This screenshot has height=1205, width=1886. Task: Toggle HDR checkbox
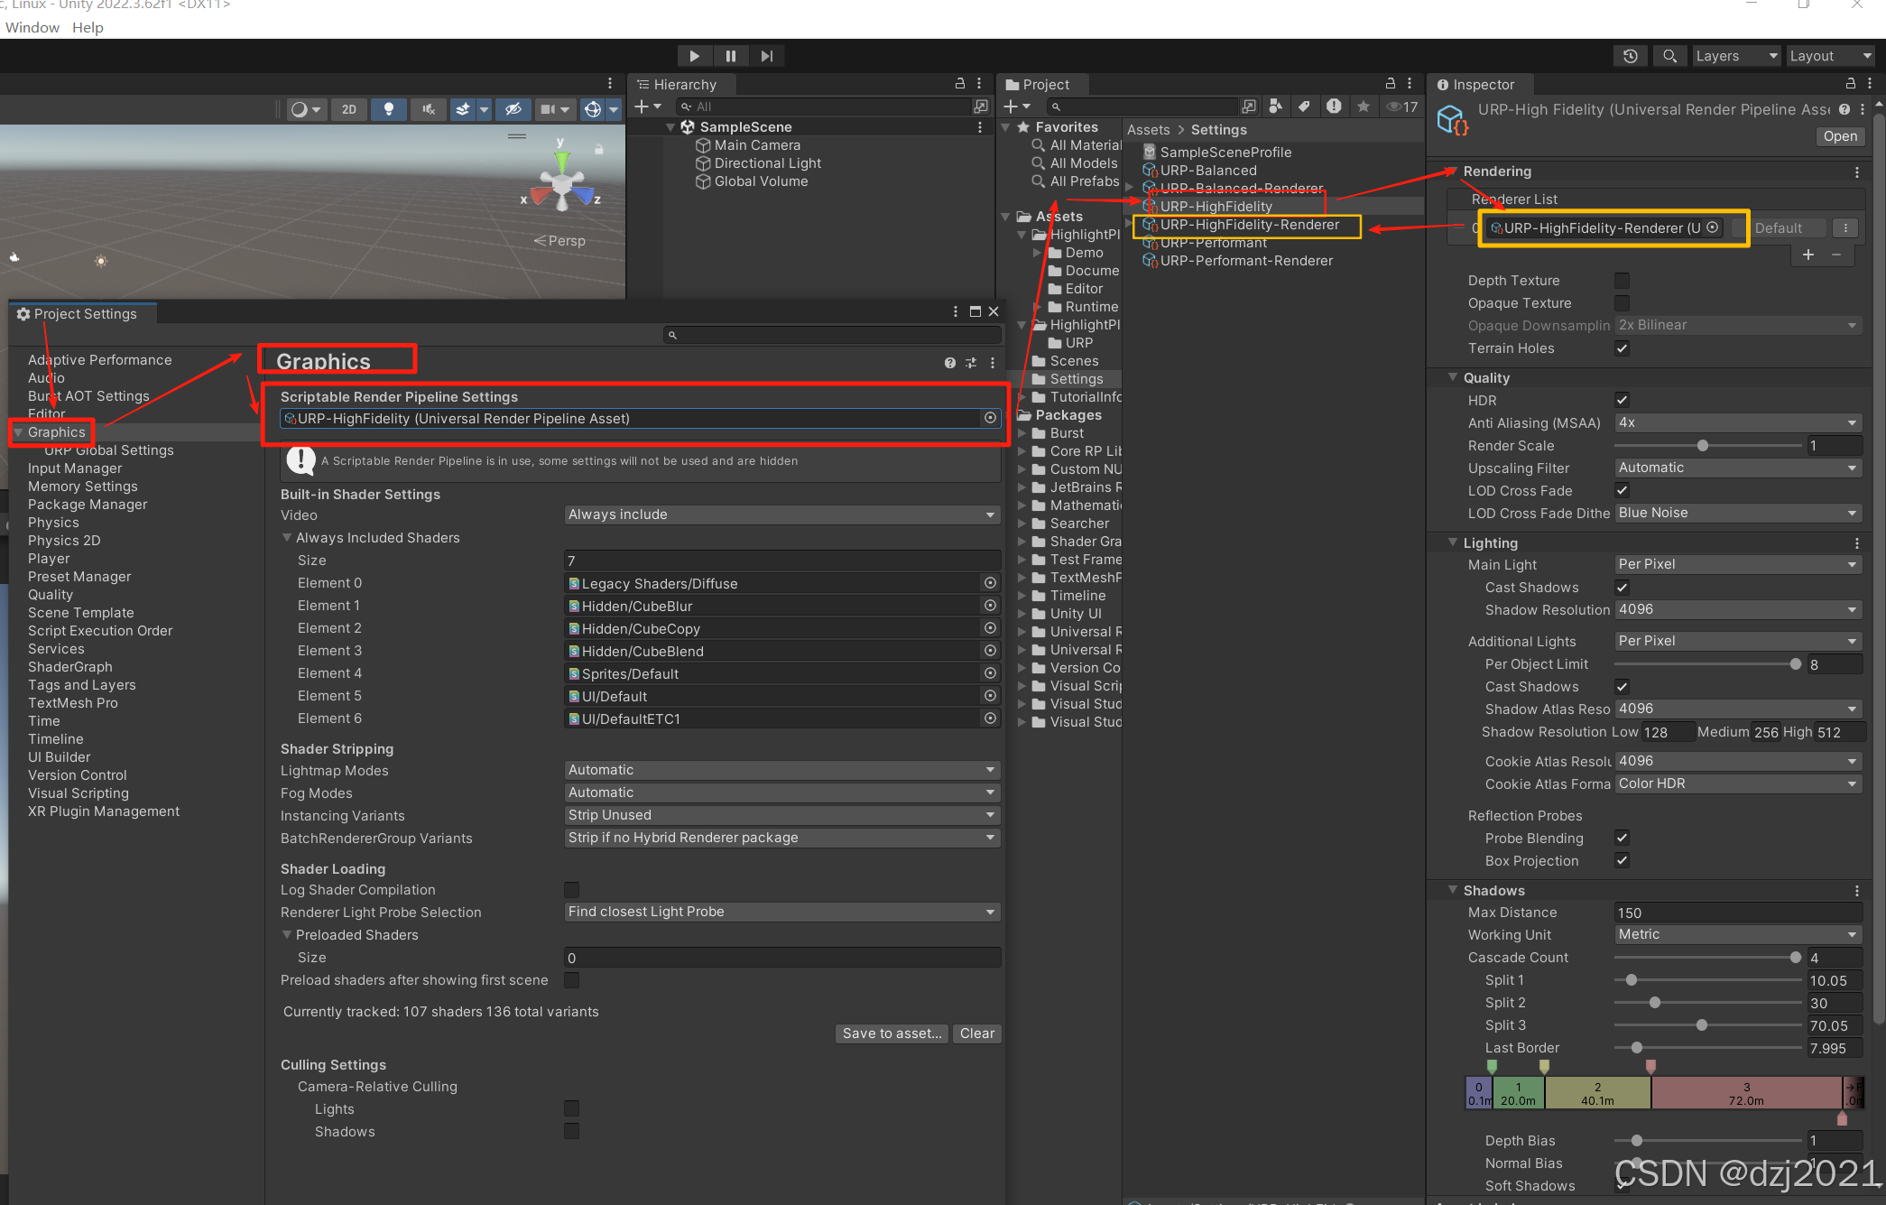tap(1622, 400)
